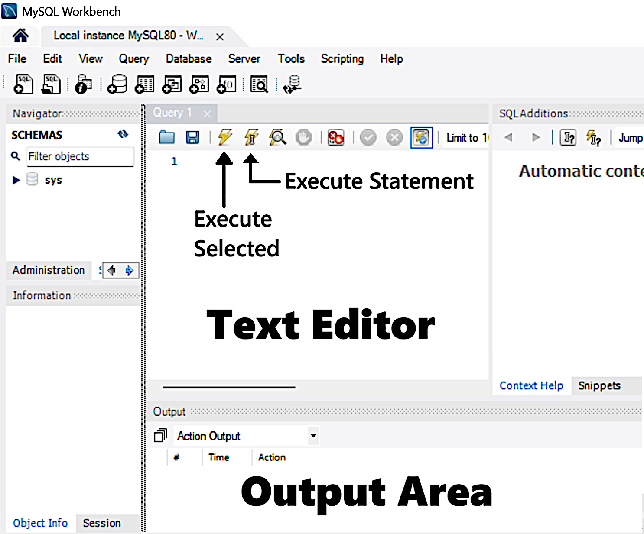
Task: Open the Help menu
Action: (x=391, y=58)
